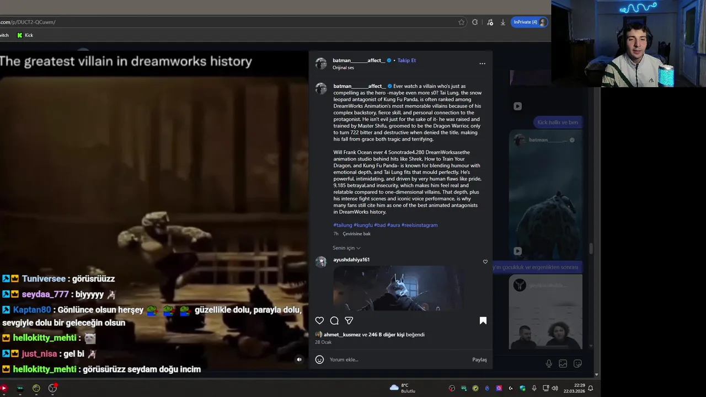Open the InPrivate (4) profile button
This screenshot has height=397, width=706.
529,22
